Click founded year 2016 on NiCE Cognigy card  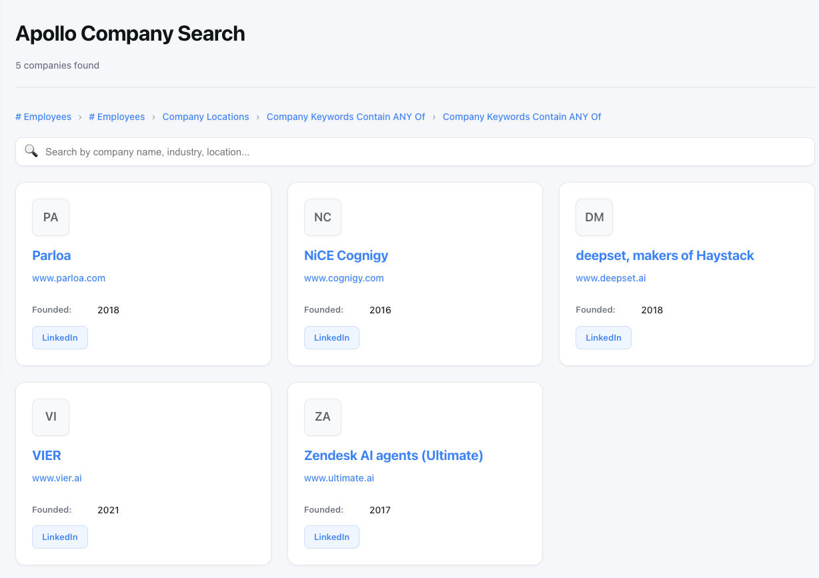[x=380, y=310]
